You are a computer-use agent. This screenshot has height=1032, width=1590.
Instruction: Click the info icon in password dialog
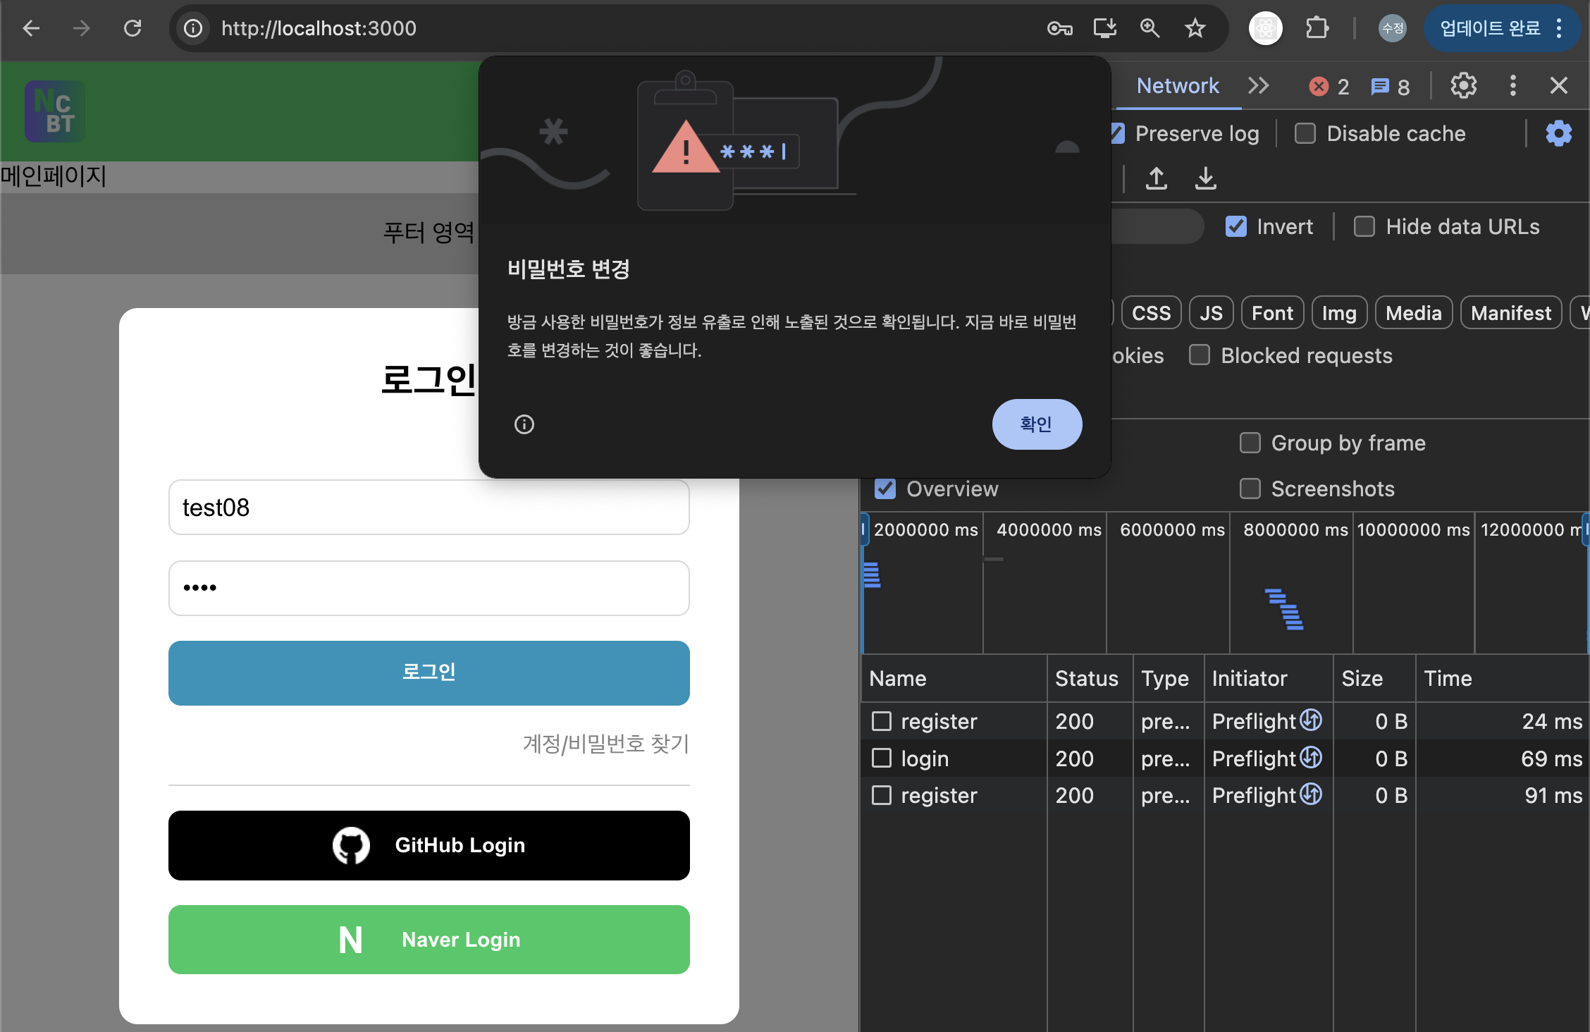tap(524, 424)
